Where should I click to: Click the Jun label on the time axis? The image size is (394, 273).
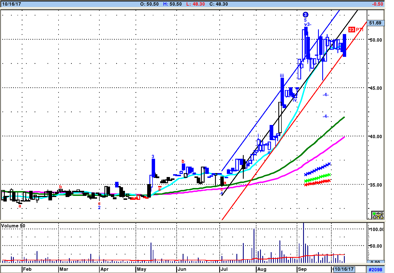click(x=182, y=269)
